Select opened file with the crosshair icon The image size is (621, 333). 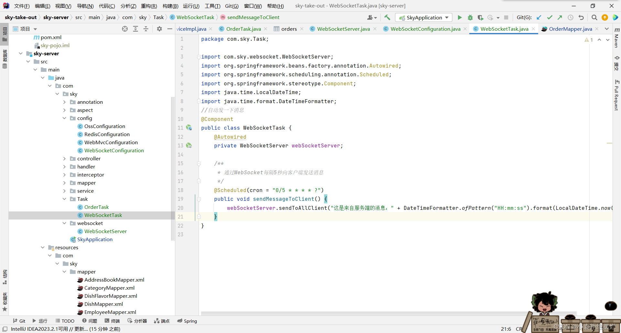(x=125, y=29)
